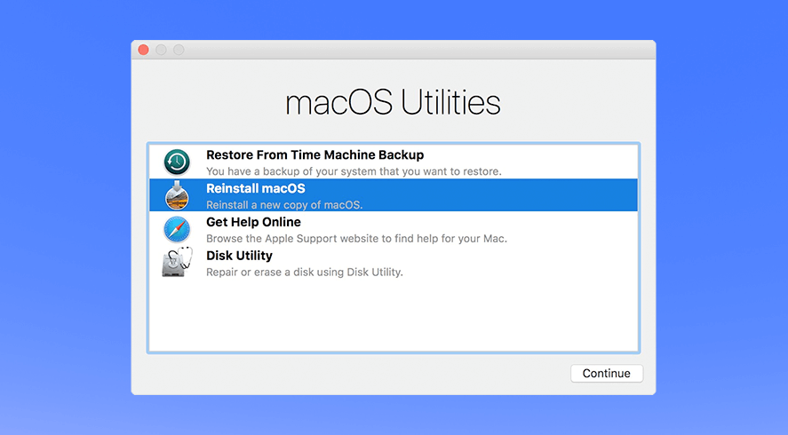Click the Reinstall macOS installer icon

tap(177, 195)
